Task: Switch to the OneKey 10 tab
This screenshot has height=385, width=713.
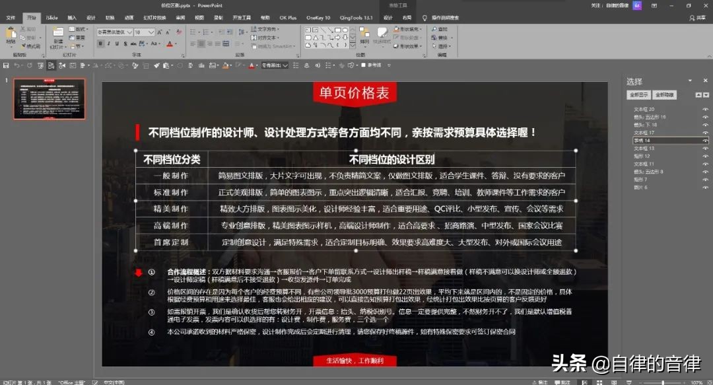Action: (x=318, y=18)
